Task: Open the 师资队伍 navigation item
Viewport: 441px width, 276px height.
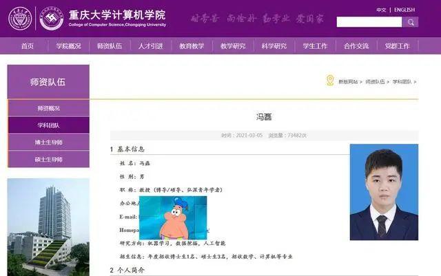Action: 110,46
